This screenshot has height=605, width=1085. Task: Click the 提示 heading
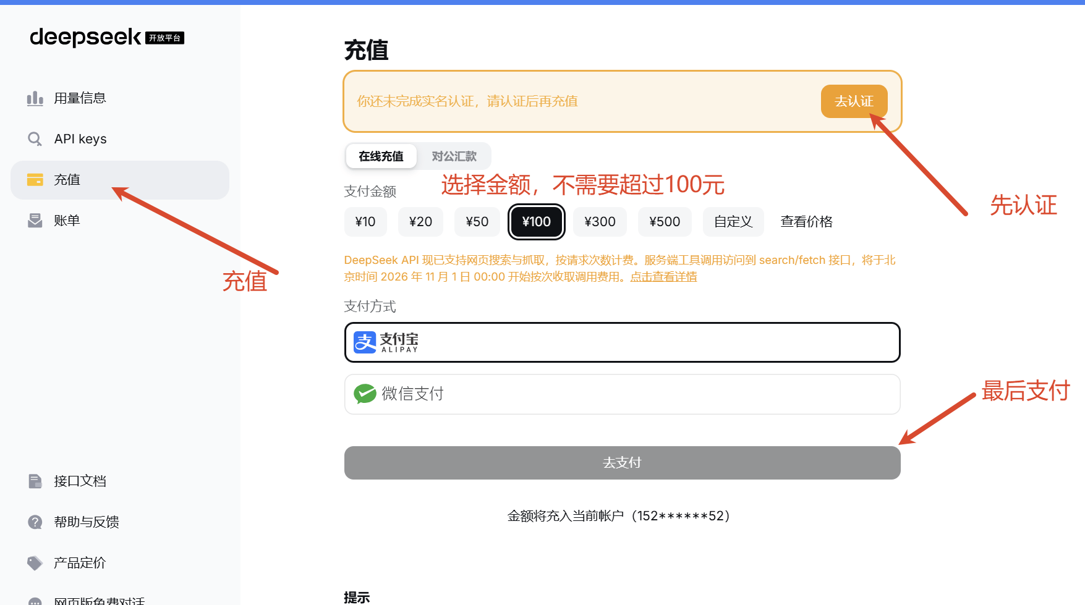pyautogui.click(x=357, y=598)
